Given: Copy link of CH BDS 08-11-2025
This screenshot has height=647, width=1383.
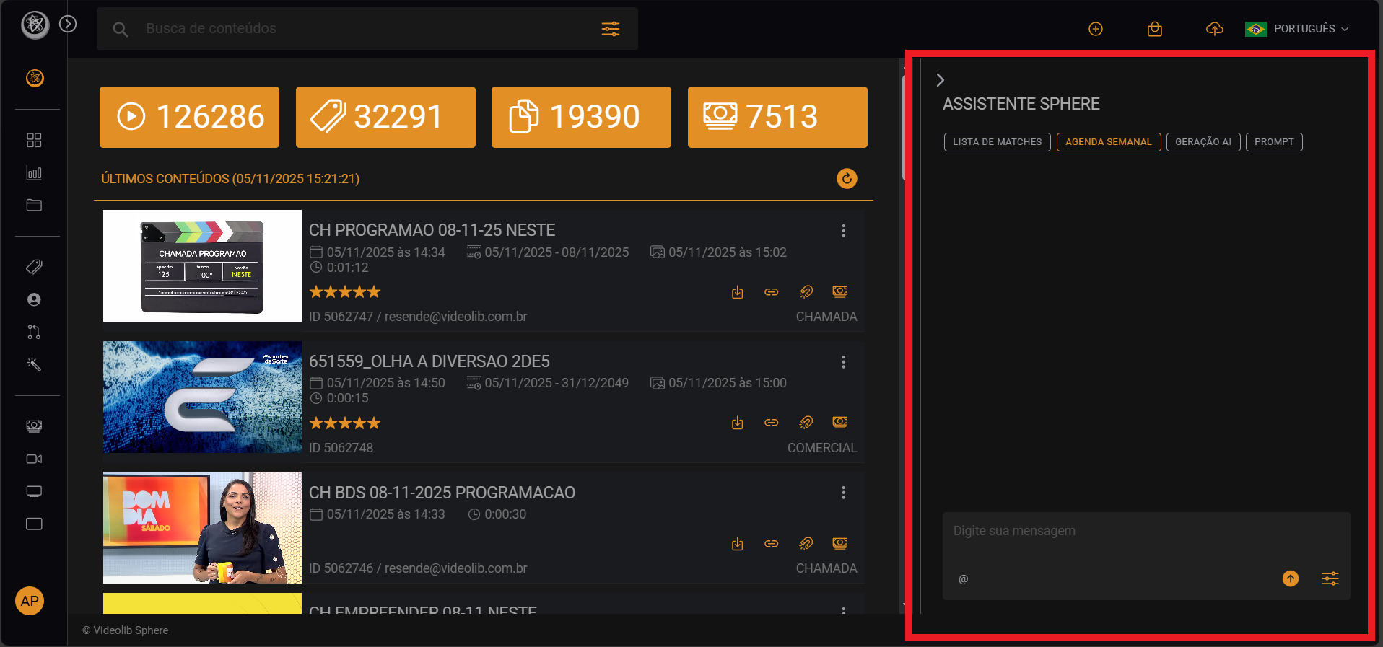Looking at the screenshot, I should click(x=772, y=544).
